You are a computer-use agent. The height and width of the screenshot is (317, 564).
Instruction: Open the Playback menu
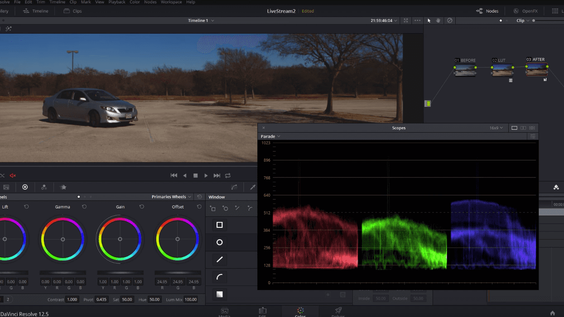point(117,2)
